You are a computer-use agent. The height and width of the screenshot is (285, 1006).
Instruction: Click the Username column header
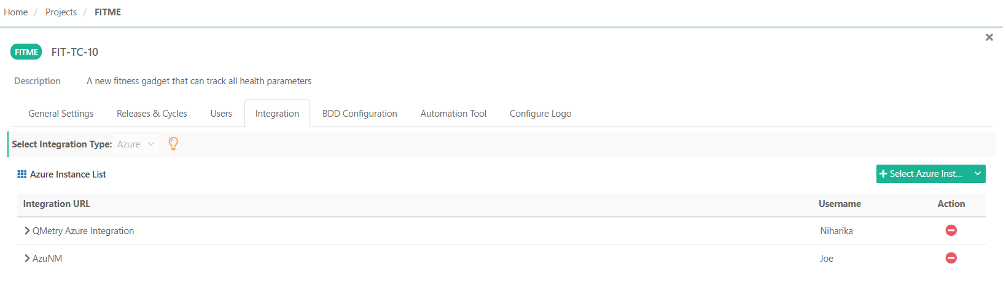840,204
